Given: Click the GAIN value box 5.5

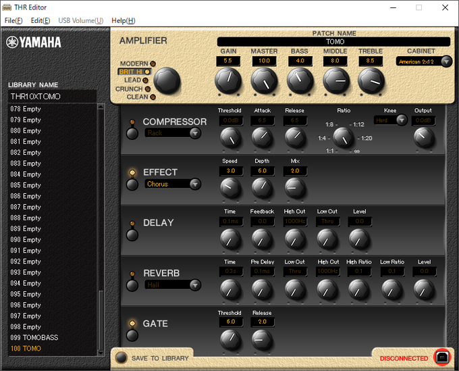Looking at the screenshot, I should pyautogui.click(x=228, y=61).
